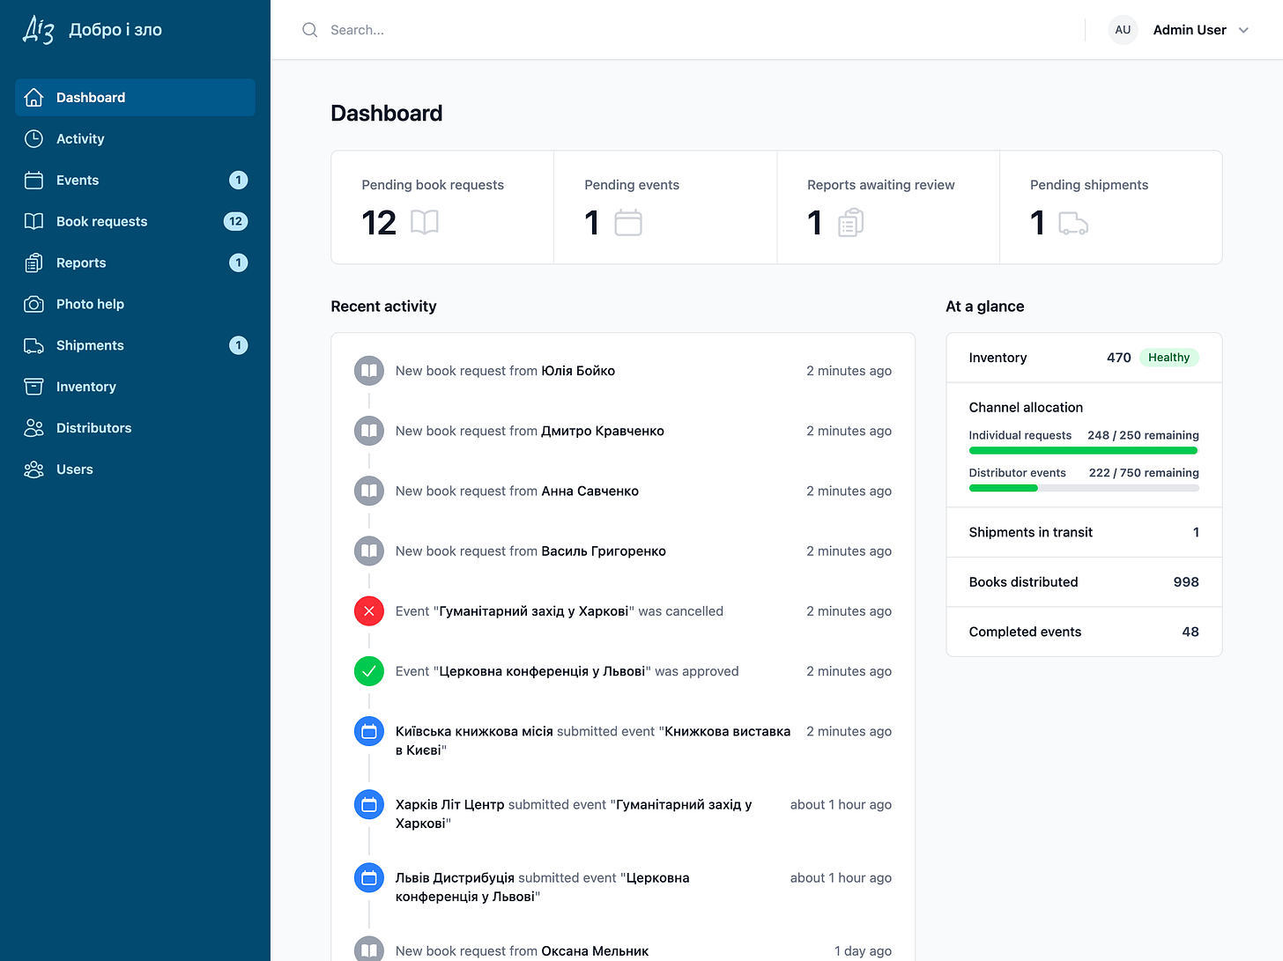Expand the Admin User dropdown chevron

(1243, 30)
